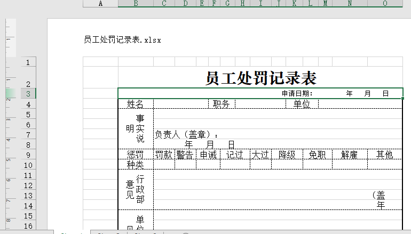The width and height of the screenshot is (411, 234).
Task: Select the 降级 cell
Action: tap(287, 155)
